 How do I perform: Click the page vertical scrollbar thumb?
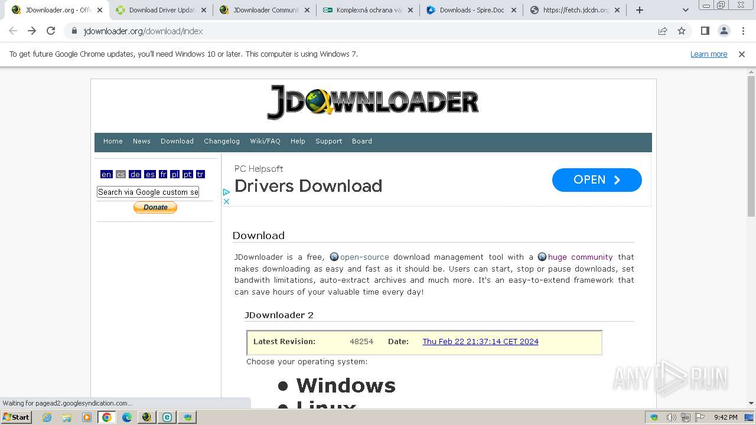pos(751,146)
